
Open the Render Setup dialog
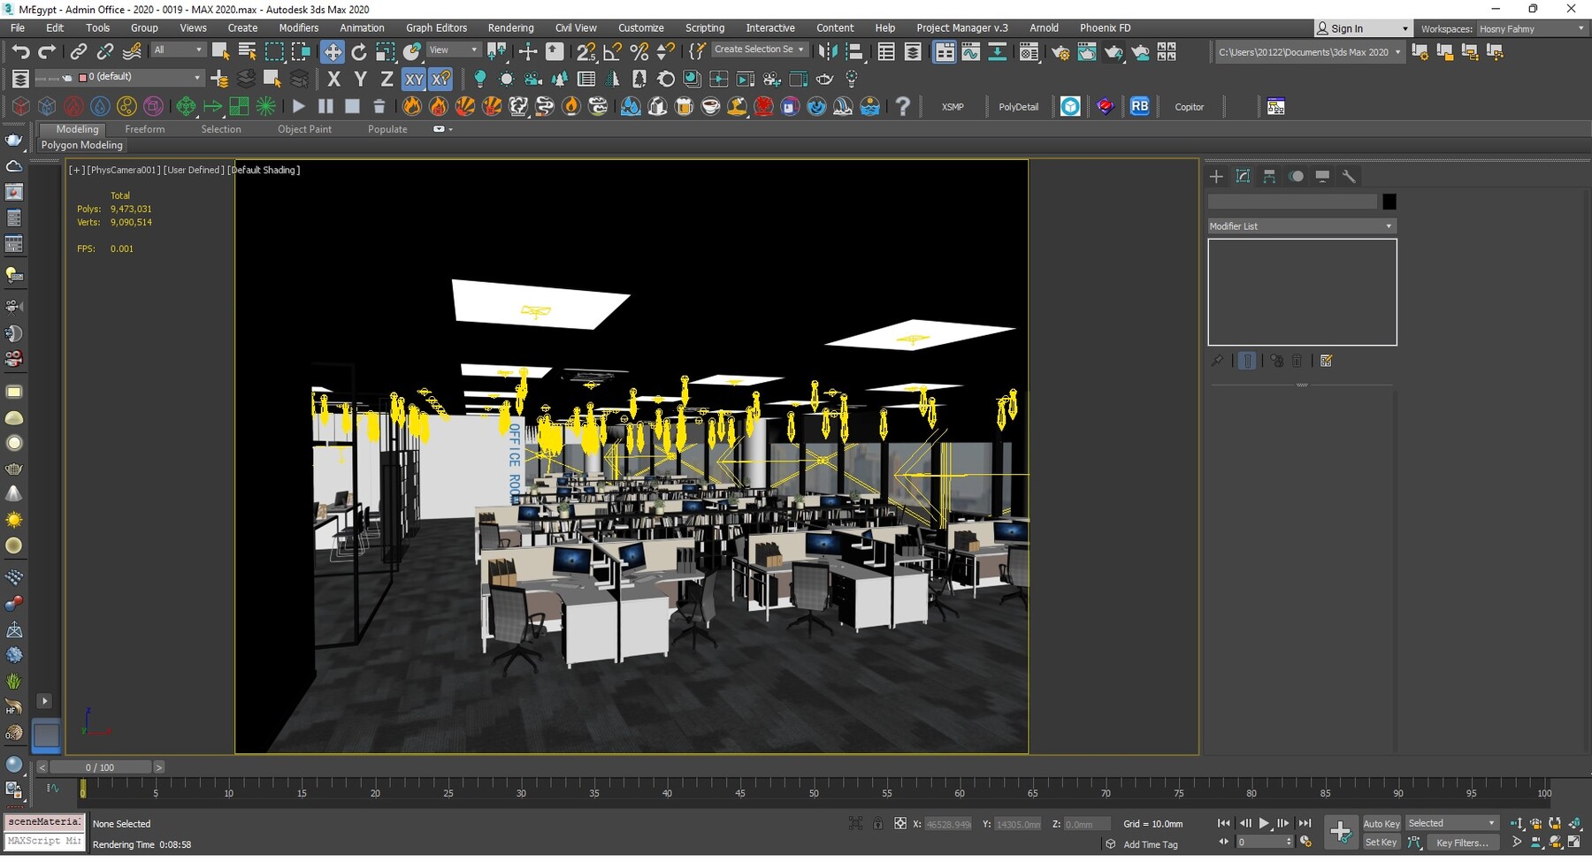coord(1061,52)
